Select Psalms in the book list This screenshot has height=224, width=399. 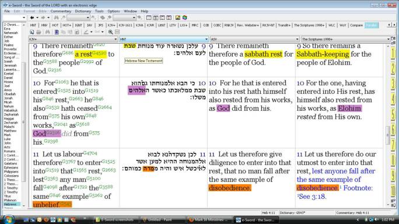point(9,45)
